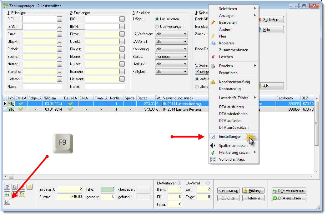Click Erst-LA checkmark in selected first row
This screenshot has height=216, width=327.
21,103
